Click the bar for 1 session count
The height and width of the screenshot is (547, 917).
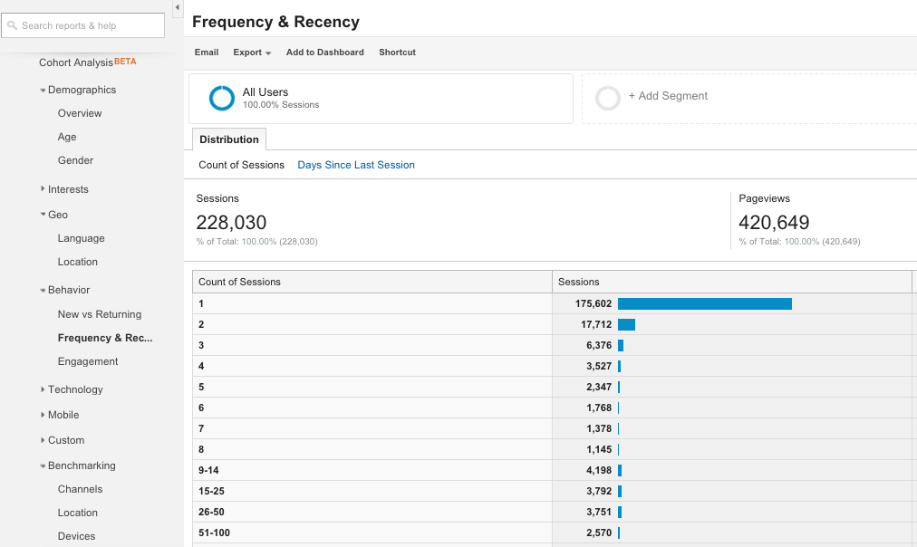[705, 304]
